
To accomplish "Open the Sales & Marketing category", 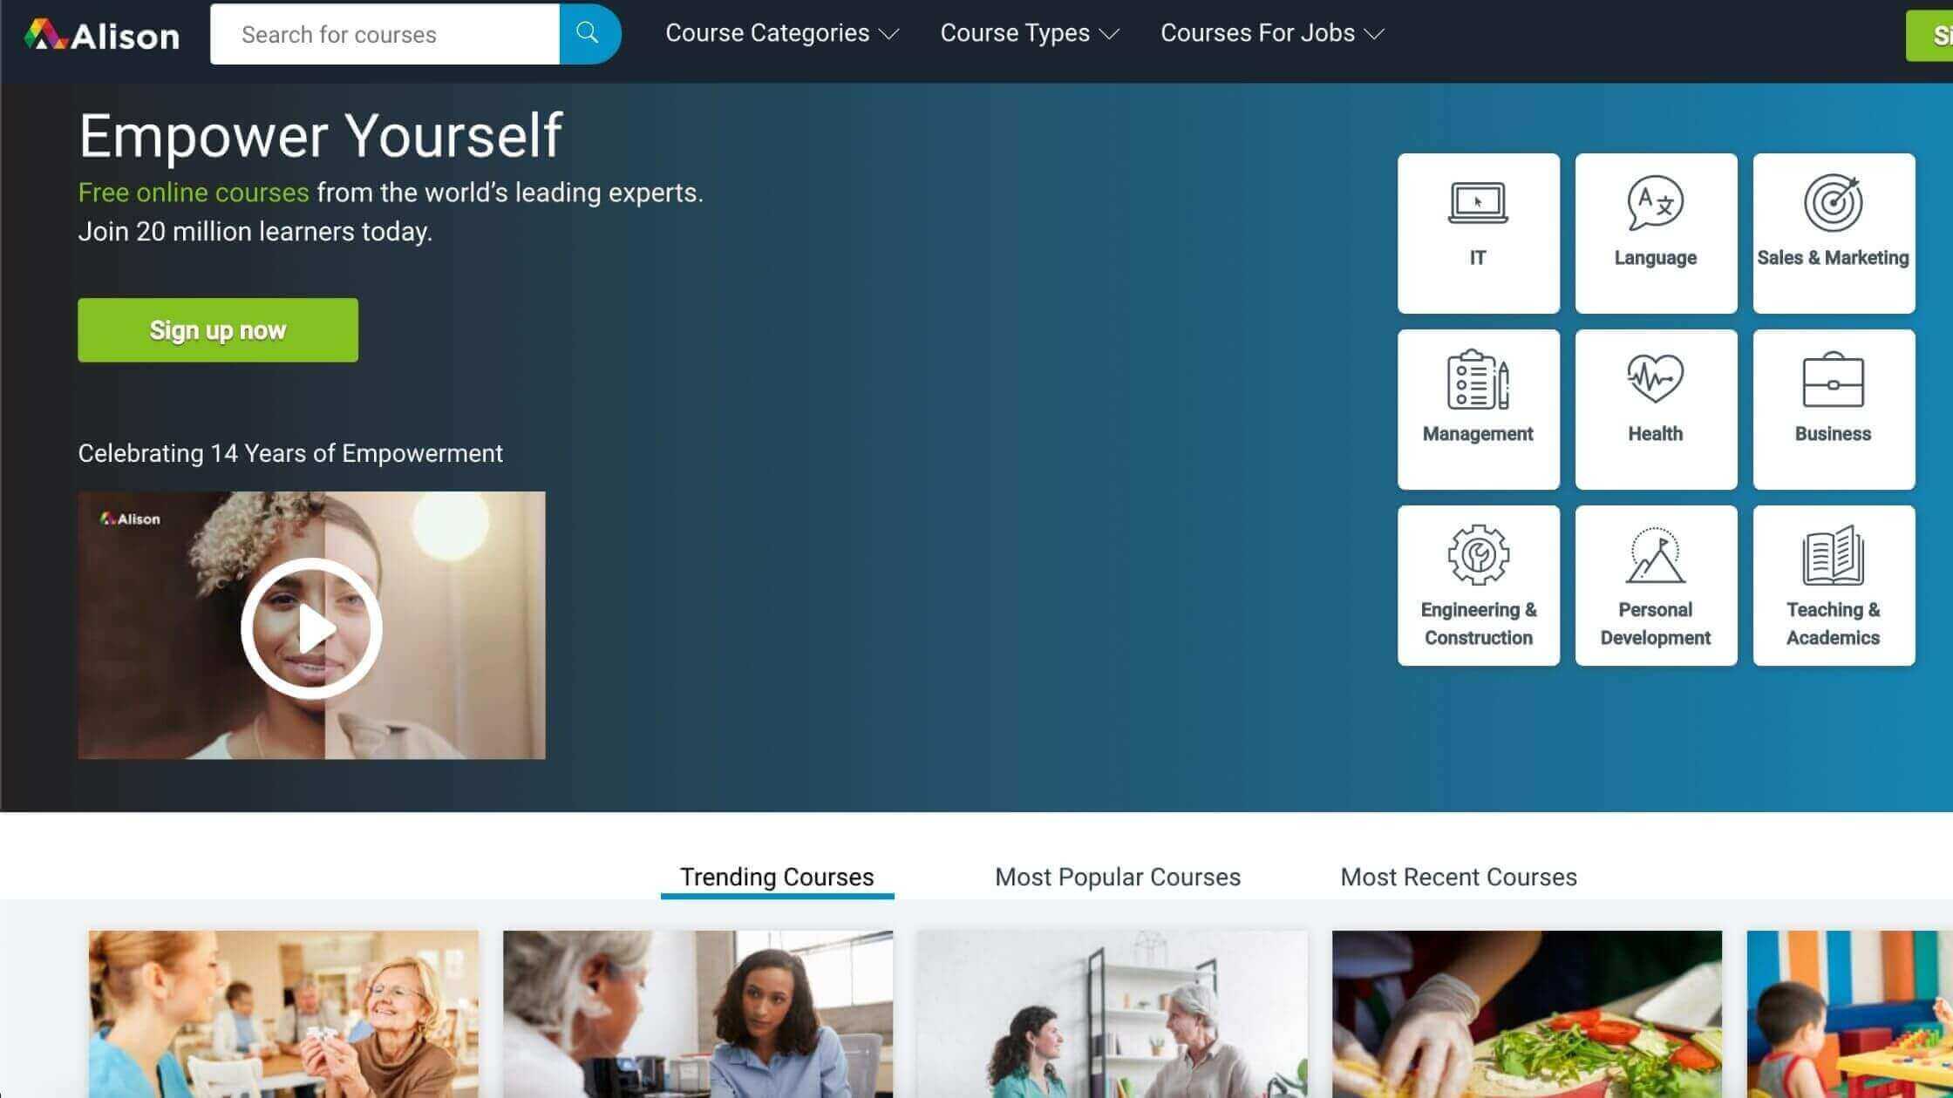I will (x=1834, y=232).
